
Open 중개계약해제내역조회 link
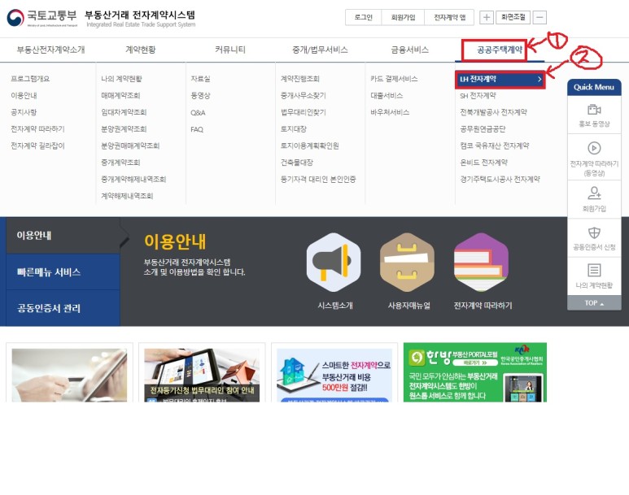click(133, 179)
